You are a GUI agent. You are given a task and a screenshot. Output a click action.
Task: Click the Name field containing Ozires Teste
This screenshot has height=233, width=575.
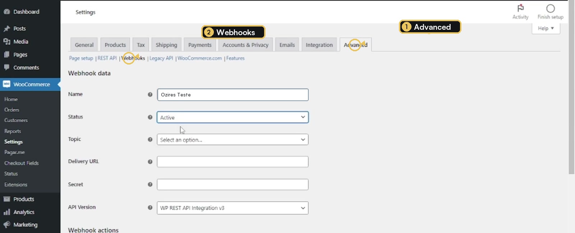(233, 95)
